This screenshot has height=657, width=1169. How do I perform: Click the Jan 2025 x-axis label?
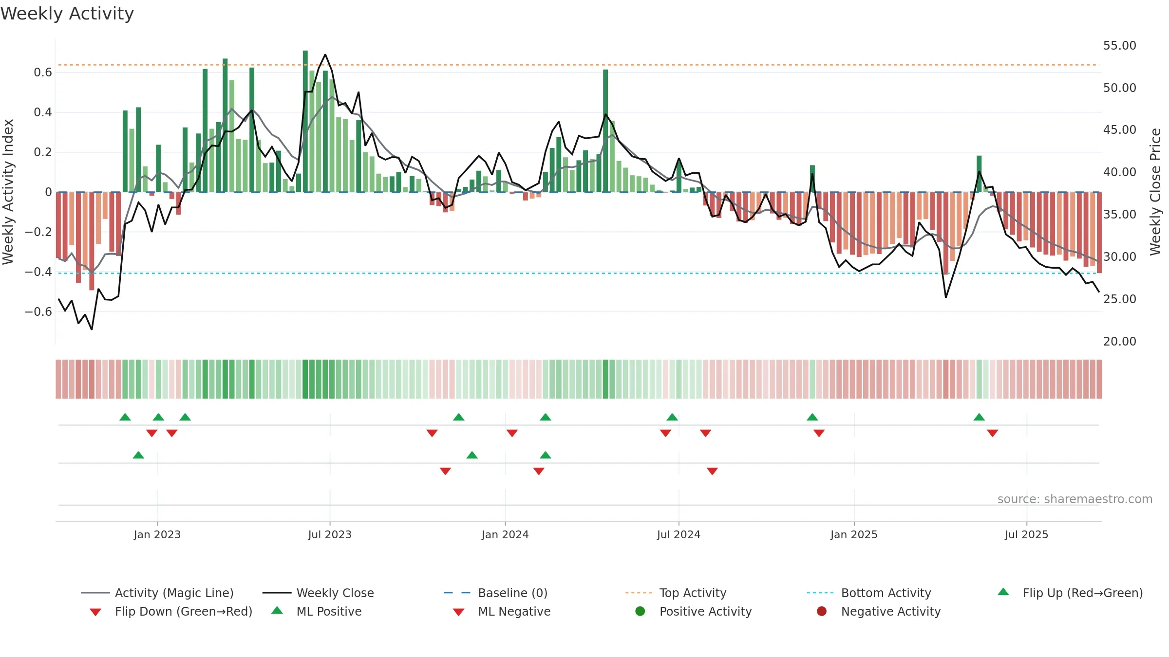click(x=854, y=534)
